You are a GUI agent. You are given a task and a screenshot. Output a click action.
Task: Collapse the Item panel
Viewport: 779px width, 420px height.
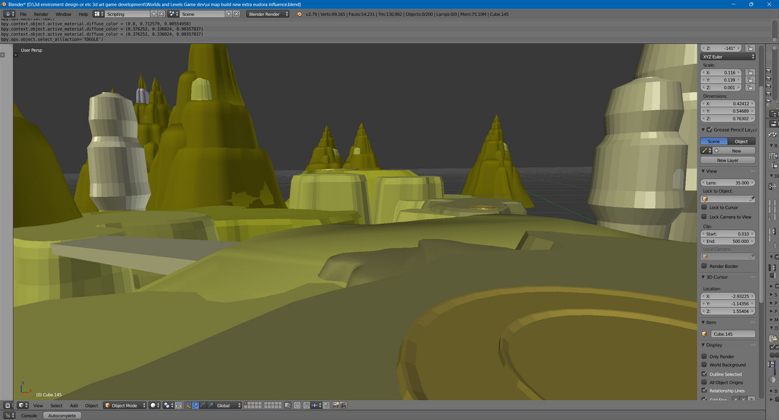click(x=704, y=322)
